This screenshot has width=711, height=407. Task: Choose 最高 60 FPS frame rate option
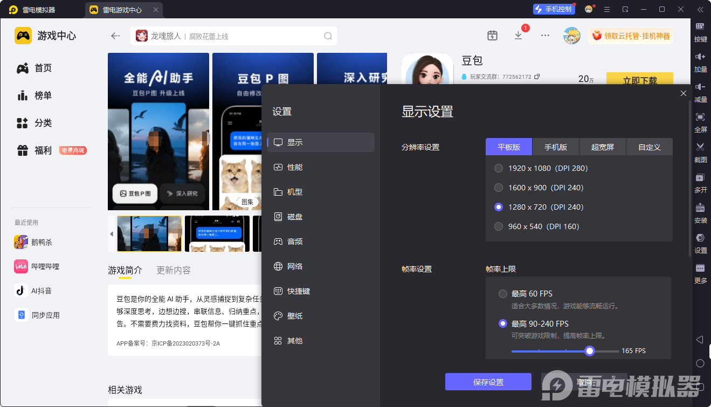tap(503, 294)
